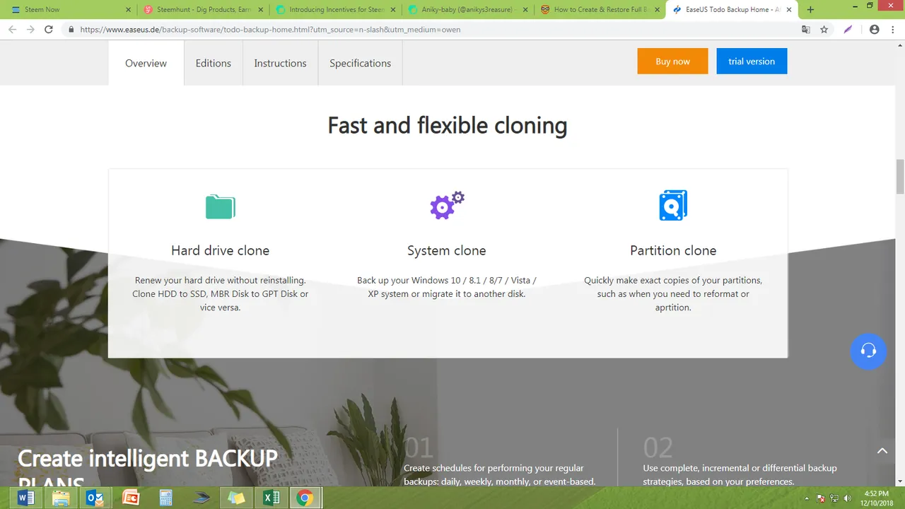Click the network tray icon

[x=834, y=498]
